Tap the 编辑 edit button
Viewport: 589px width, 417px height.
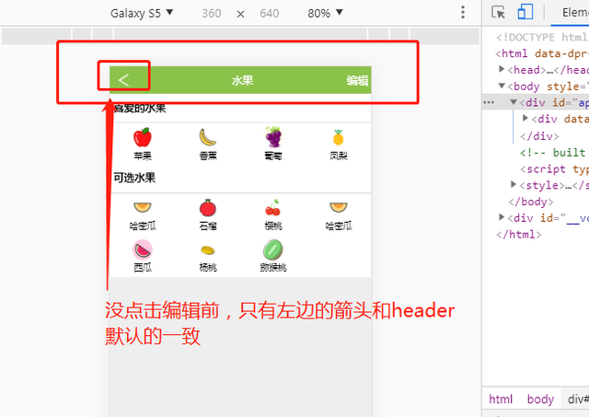[357, 80]
